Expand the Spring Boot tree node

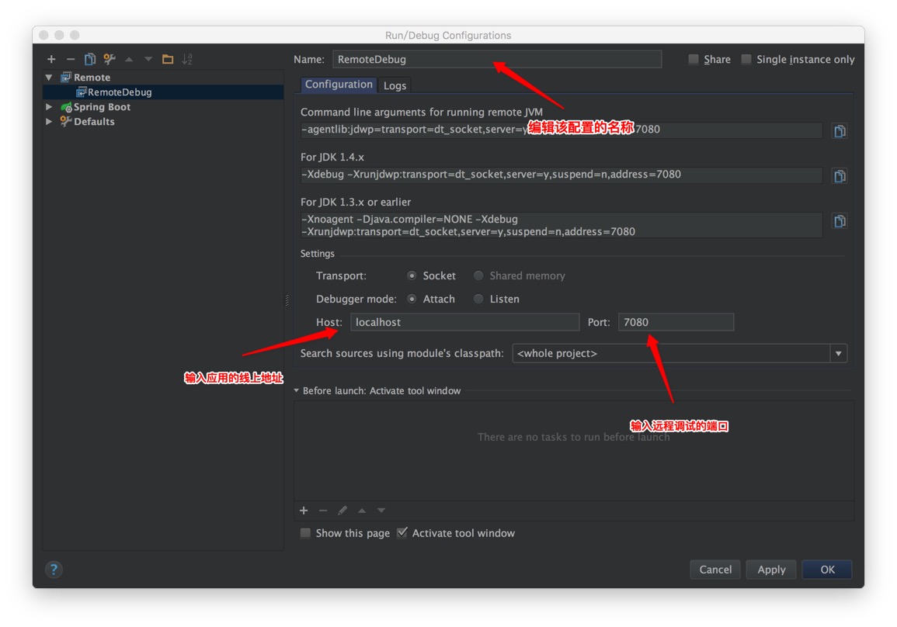(x=49, y=107)
